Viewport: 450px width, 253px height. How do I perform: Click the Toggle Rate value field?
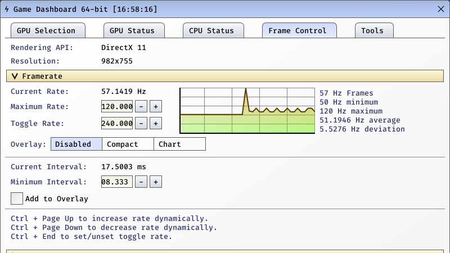coord(117,123)
